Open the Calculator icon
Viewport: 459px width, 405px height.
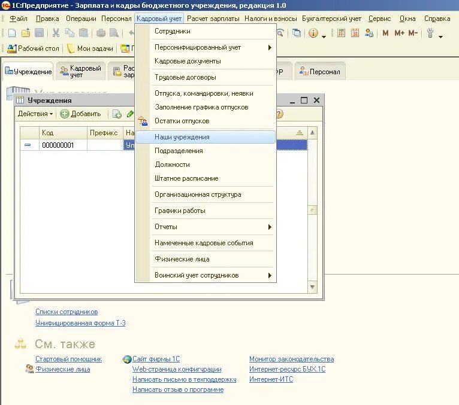tap(341, 33)
